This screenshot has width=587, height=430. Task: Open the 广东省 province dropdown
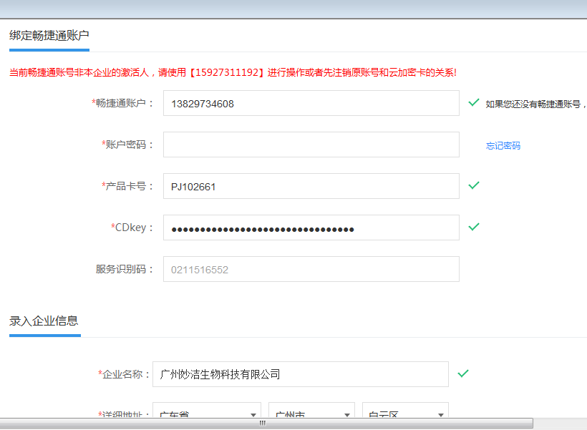[x=207, y=410]
